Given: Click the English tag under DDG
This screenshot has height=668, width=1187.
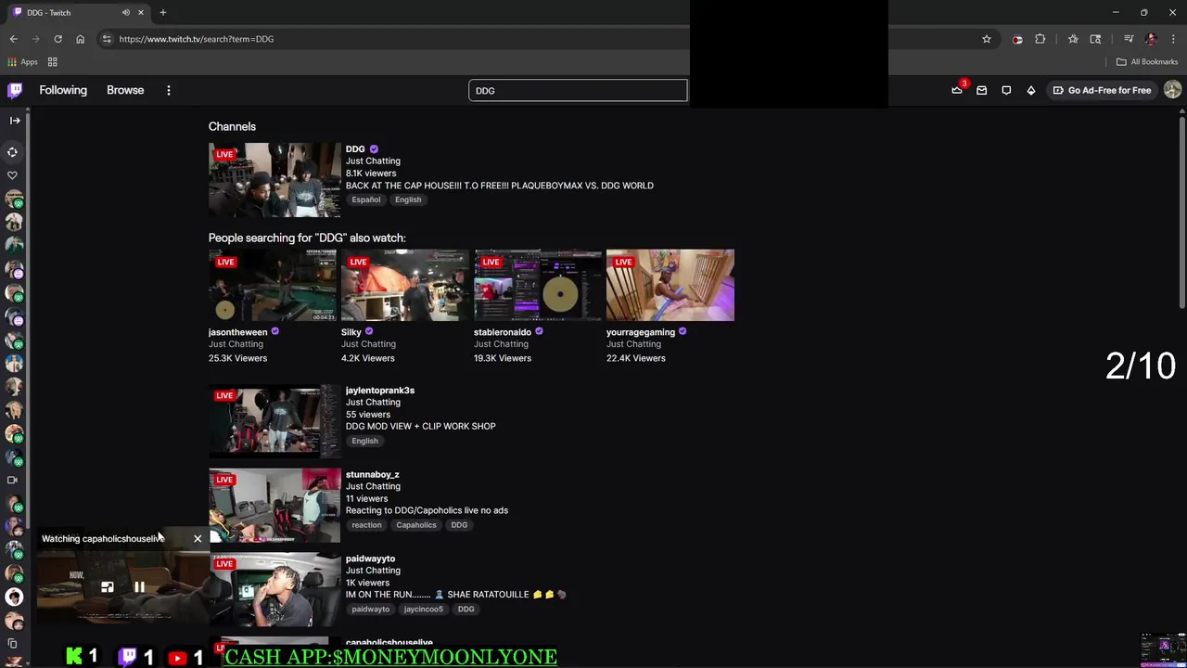Looking at the screenshot, I should (x=408, y=199).
